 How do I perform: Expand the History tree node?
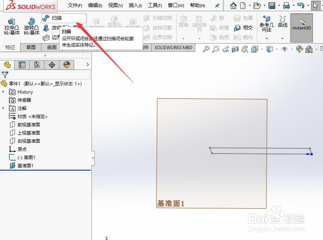(3, 92)
